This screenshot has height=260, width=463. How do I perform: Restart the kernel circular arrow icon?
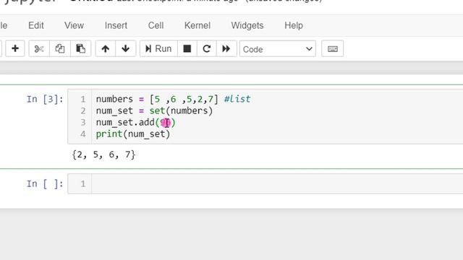point(207,48)
